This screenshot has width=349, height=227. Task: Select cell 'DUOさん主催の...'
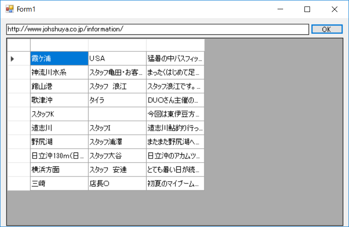pos(175,100)
